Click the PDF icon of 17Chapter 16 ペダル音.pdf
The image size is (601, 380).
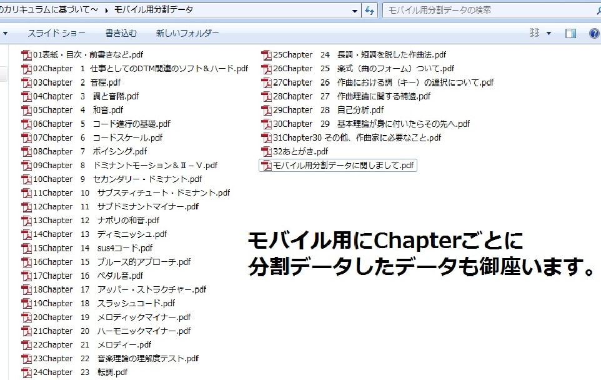click(26, 276)
